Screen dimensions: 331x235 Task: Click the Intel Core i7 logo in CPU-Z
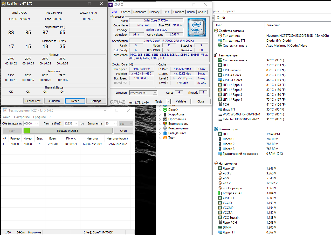[x=197, y=27]
